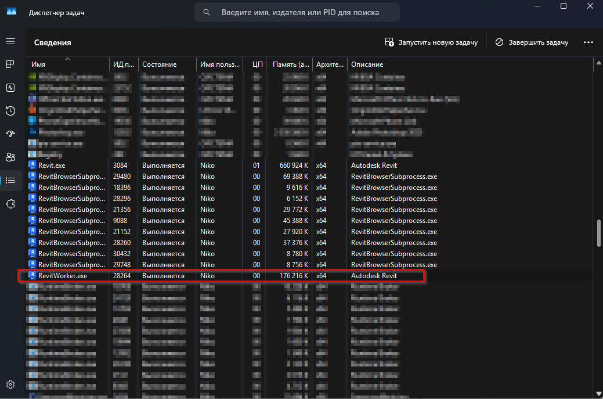Screen dimensions: 603x399
Task: Click Autodesk Revit description of RevitWorker.exe
Action: pyautogui.click(x=374, y=276)
